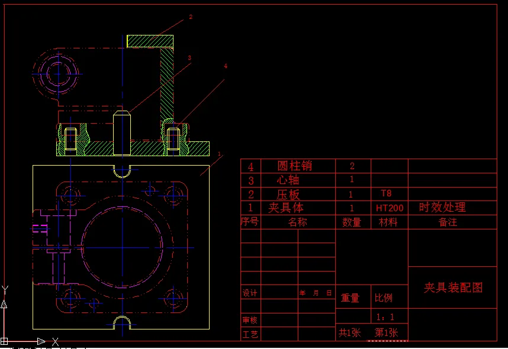The width and height of the screenshot is (508, 349).
Task: Click the 审核 label in title block
Action: tap(250, 320)
